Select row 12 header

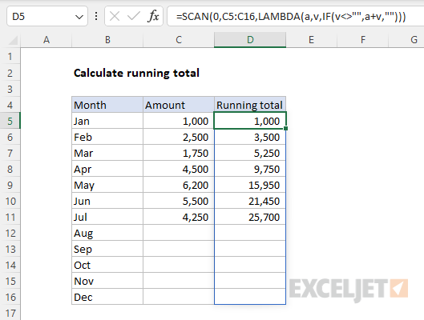click(x=10, y=233)
